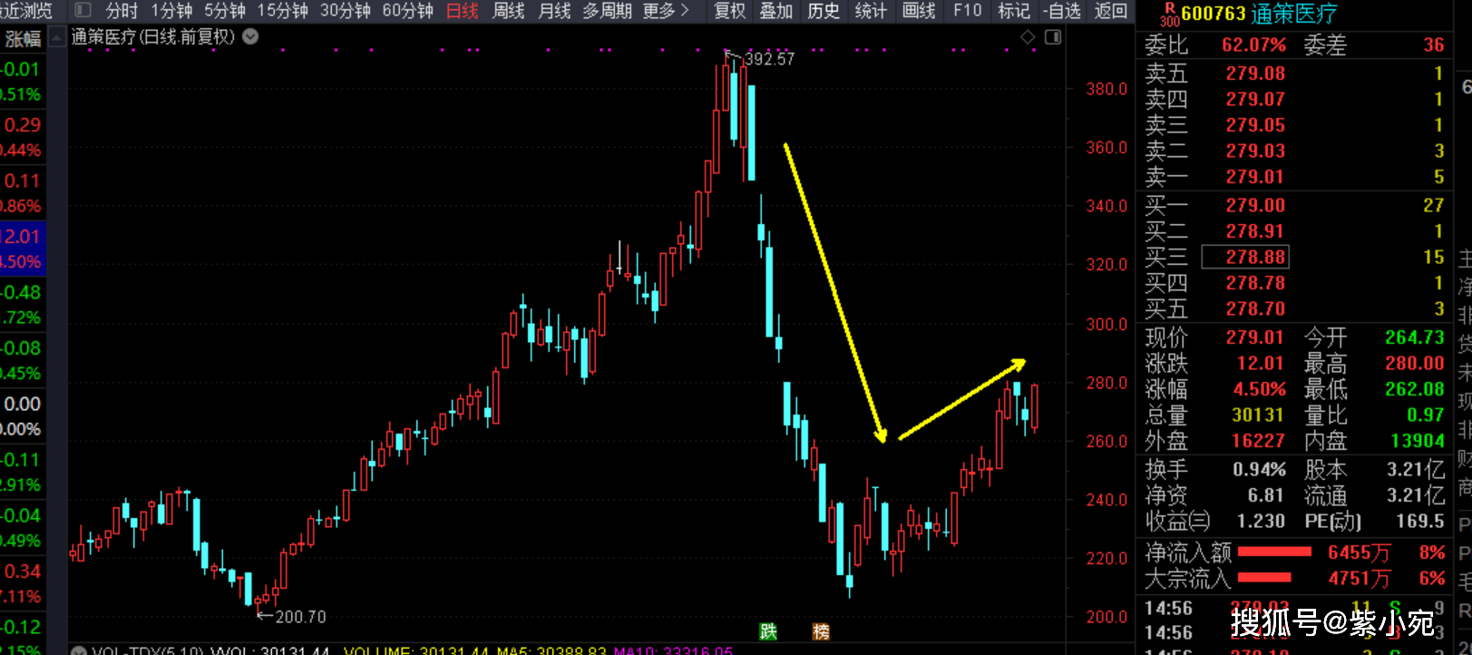Select the 1分钟 period
Viewport: 1472px width, 655px height.
click(171, 11)
